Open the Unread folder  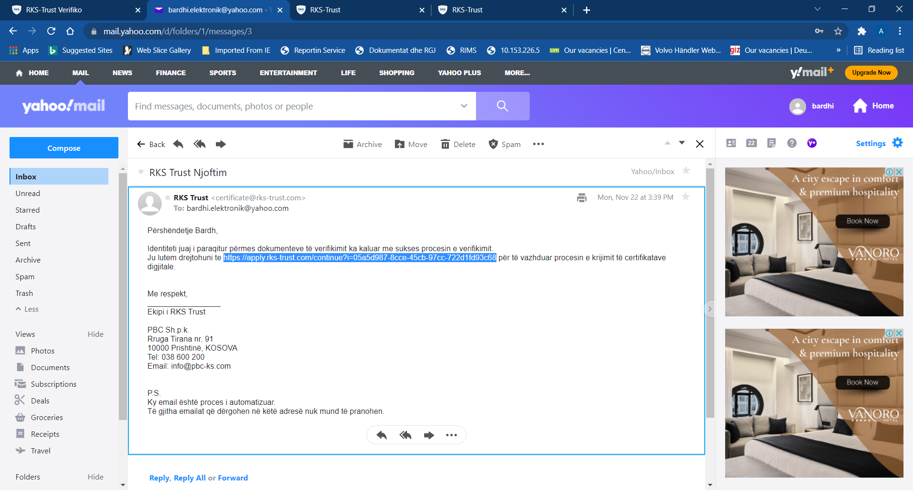pyautogui.click(x=28, y=193)
